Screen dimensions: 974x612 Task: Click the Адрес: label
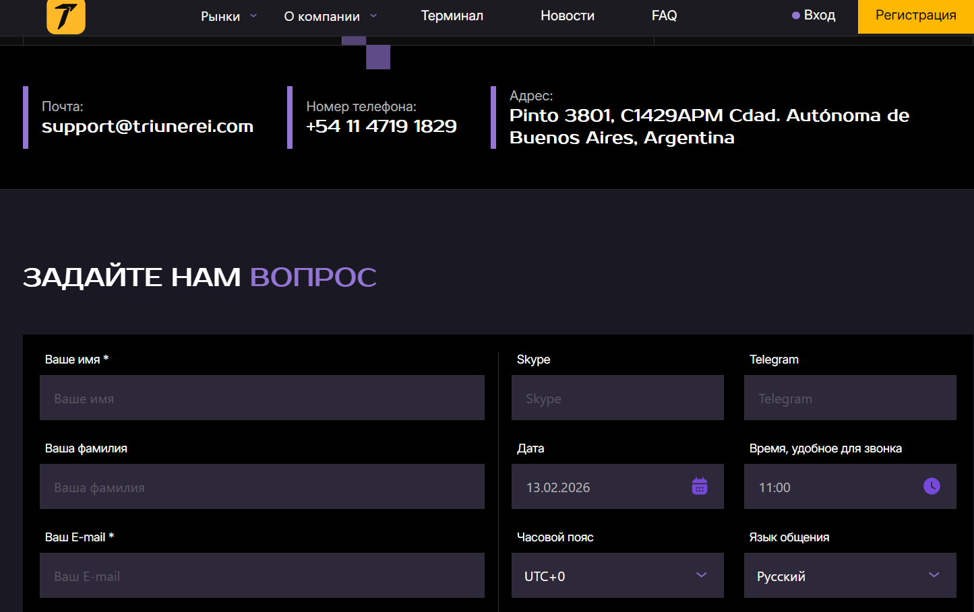pos(531,96)
